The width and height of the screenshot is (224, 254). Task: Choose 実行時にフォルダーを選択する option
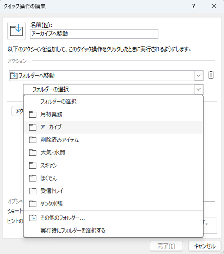pyautogui.click(x=73, y=230)
